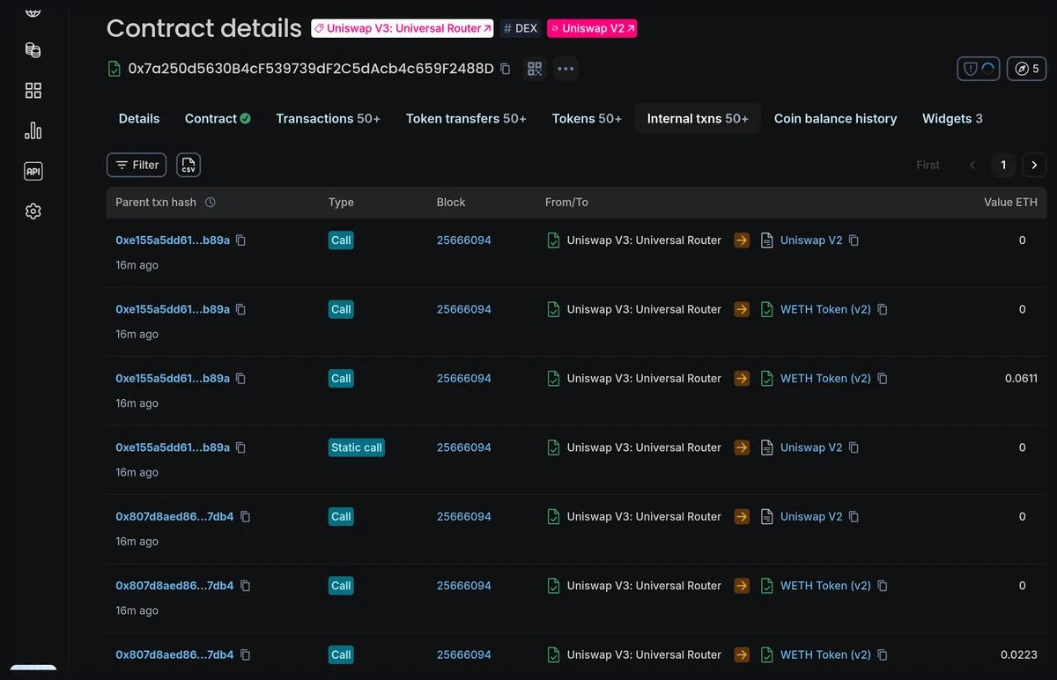Screen dimensions: 1057x680
Task: Toggle timestamp format via clock icon
Action: tap(211, 203)
